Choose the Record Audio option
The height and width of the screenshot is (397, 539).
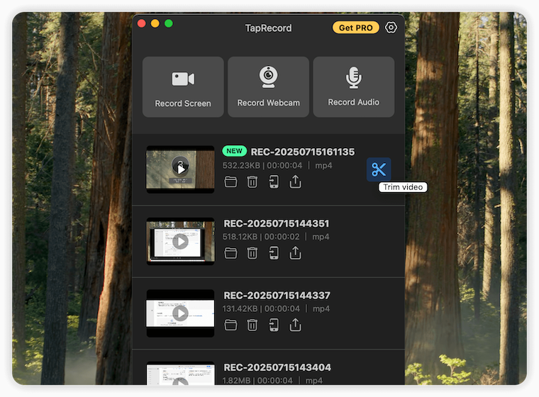[353, 86]
